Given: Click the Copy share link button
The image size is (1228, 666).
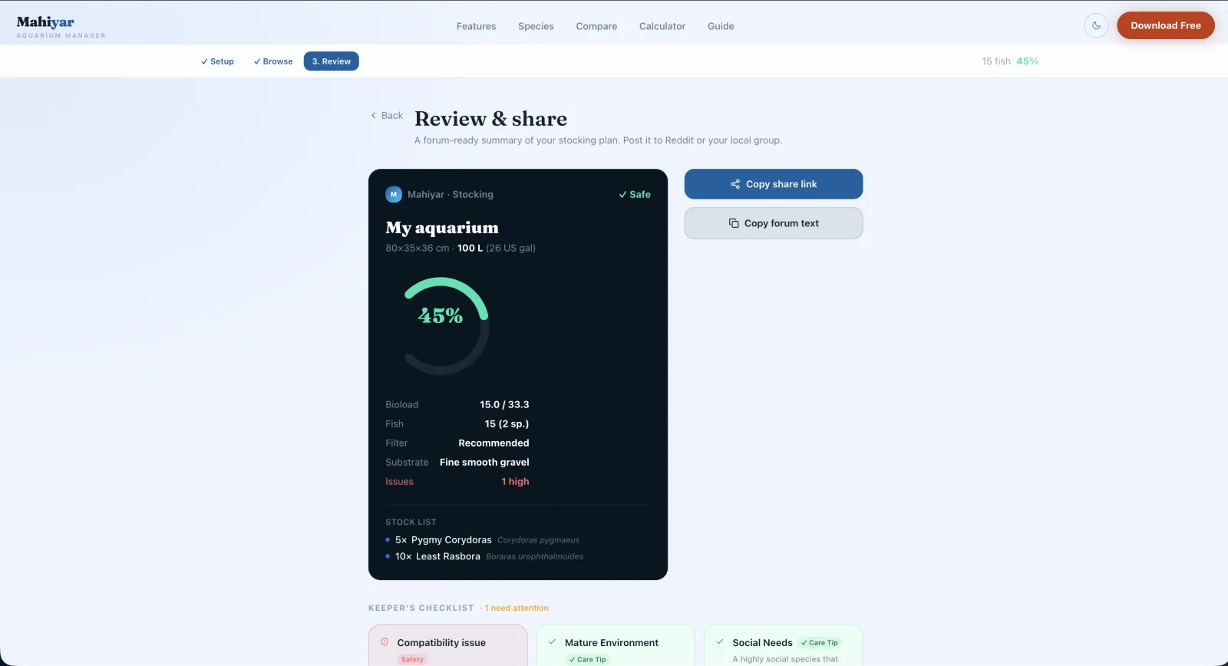Looking at the screenshot, I should 774,184.
